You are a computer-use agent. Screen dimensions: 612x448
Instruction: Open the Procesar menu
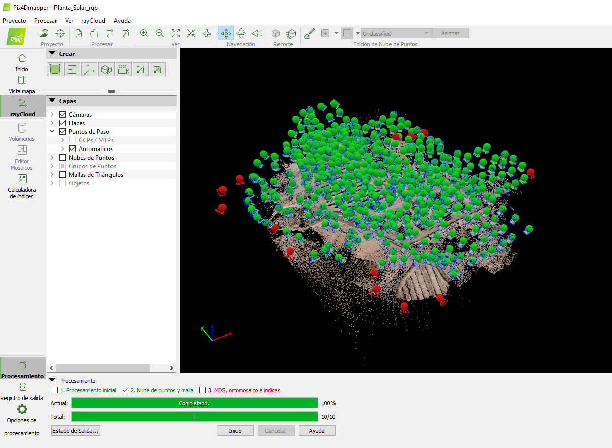click(x=45, y=21)
